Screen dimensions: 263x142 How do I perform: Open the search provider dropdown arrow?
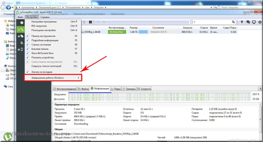pyautogui.click(x=195, y=22)
